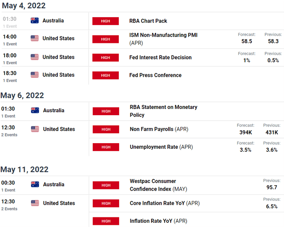Click US flag in the 14:00 row
The height and width of the screenshot is (227, 284).
35,38
